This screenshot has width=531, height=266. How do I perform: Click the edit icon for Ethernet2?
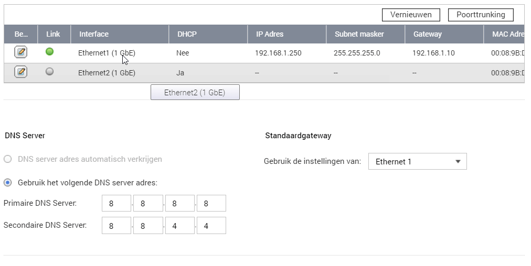point(20,72)
